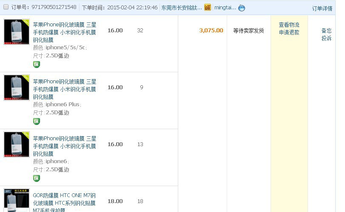This screenshot has width=345, height=212.
Task: Click color attribute 颜色:iphone5/5s/5c
Action: click(x=60, y=48)
